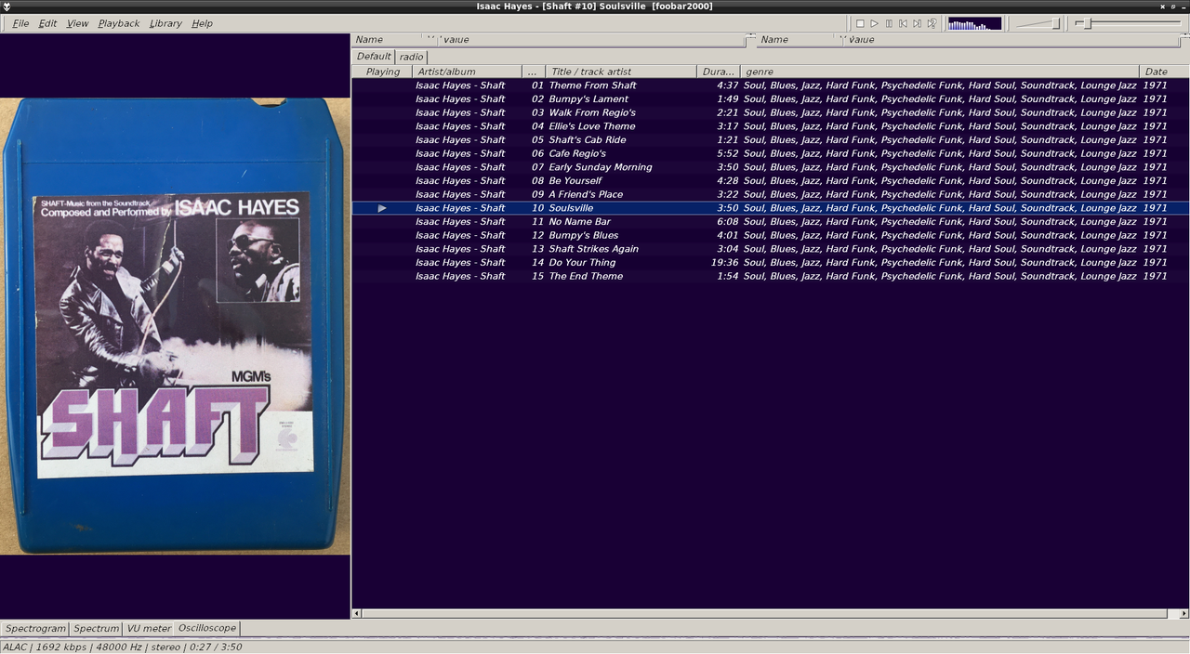Switch to the Default playlist tab
1190x654 pixels.
coord(374,57)
